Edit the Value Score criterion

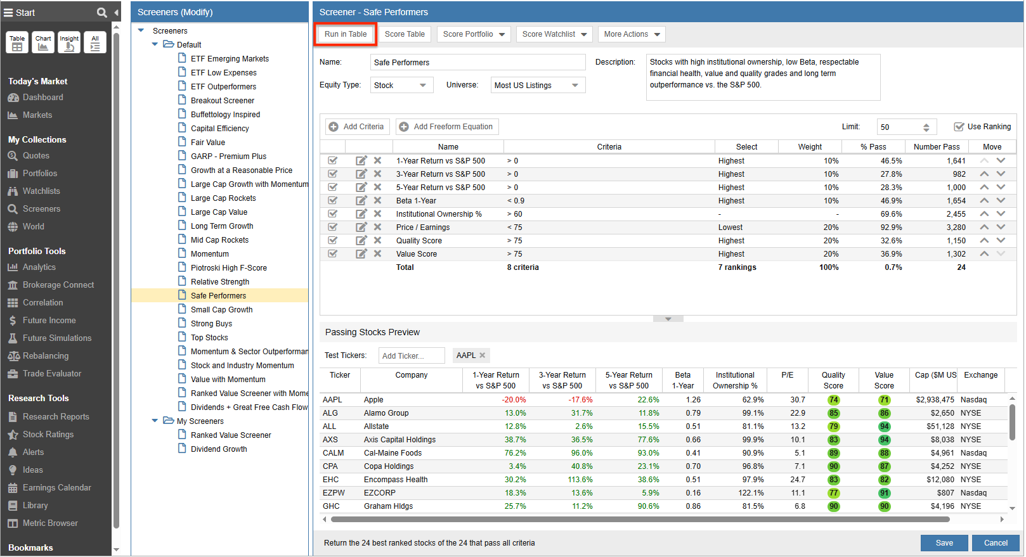point(361,254)
